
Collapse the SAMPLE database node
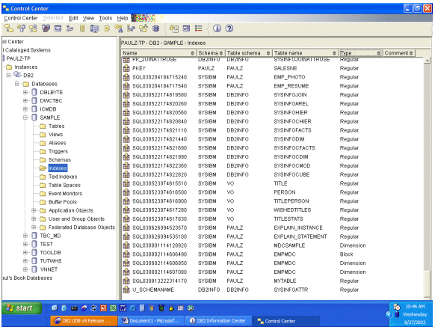[25, 117]
